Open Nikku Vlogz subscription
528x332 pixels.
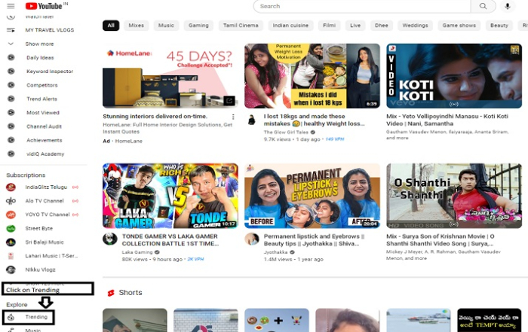point(40,270)
